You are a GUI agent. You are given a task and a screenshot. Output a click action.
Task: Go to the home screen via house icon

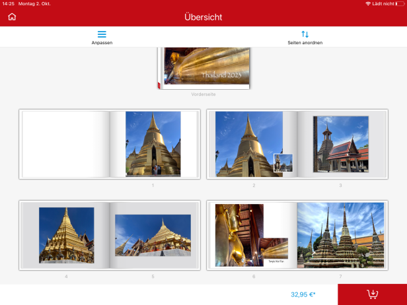tap(12, 17)
